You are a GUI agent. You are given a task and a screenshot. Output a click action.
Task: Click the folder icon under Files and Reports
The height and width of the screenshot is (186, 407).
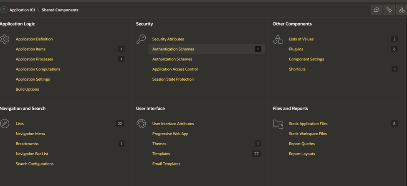(x=278, y=124)
